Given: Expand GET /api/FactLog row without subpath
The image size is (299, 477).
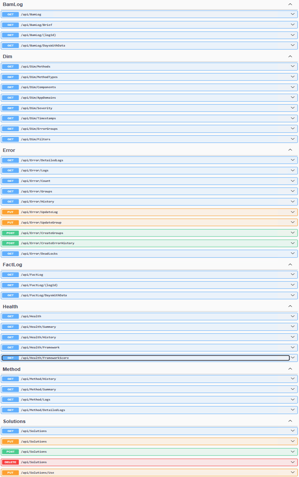Looking at the screenshot, I should point(149,274).
